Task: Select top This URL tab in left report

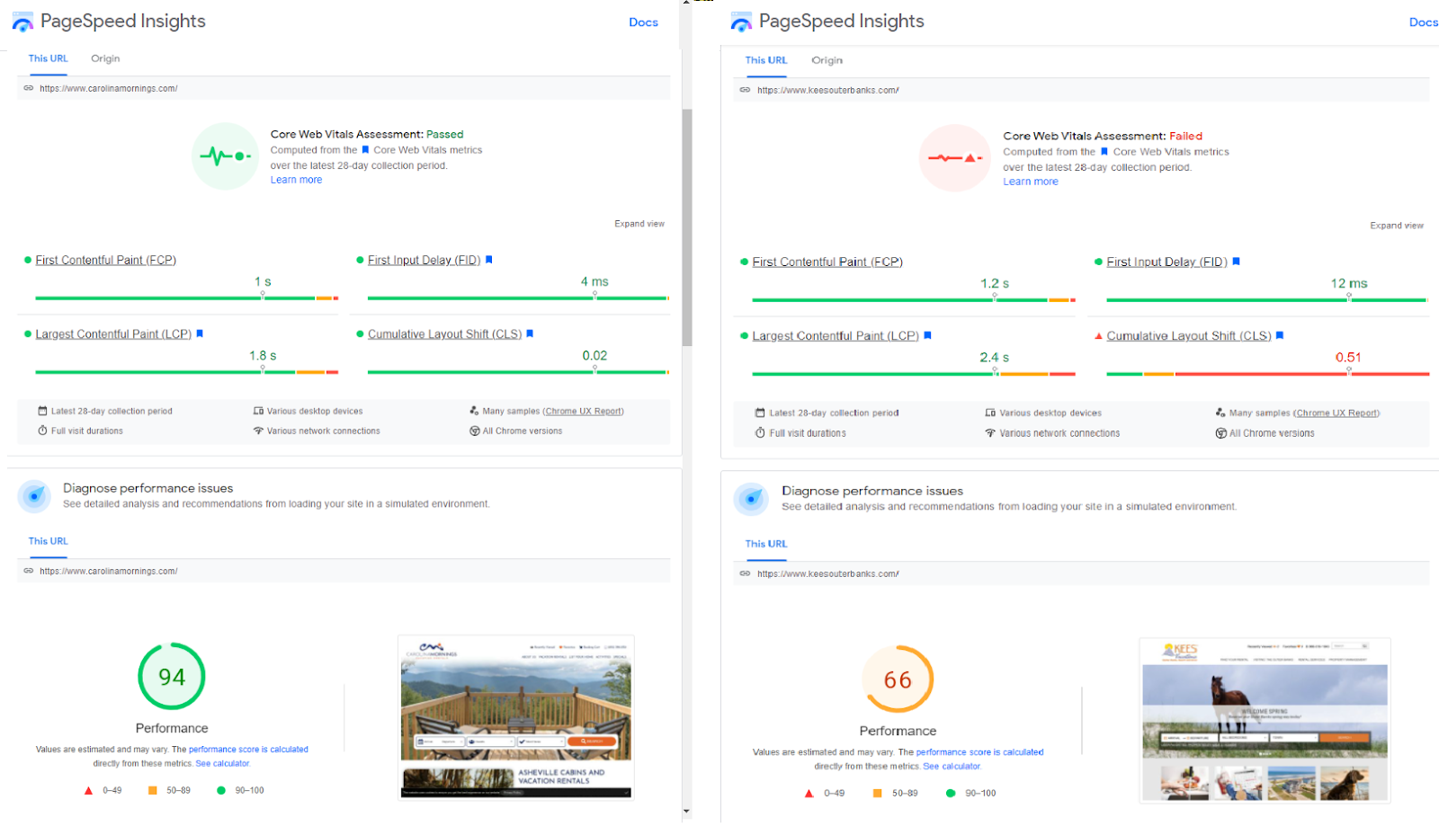Action: click(x=49, y=58)
